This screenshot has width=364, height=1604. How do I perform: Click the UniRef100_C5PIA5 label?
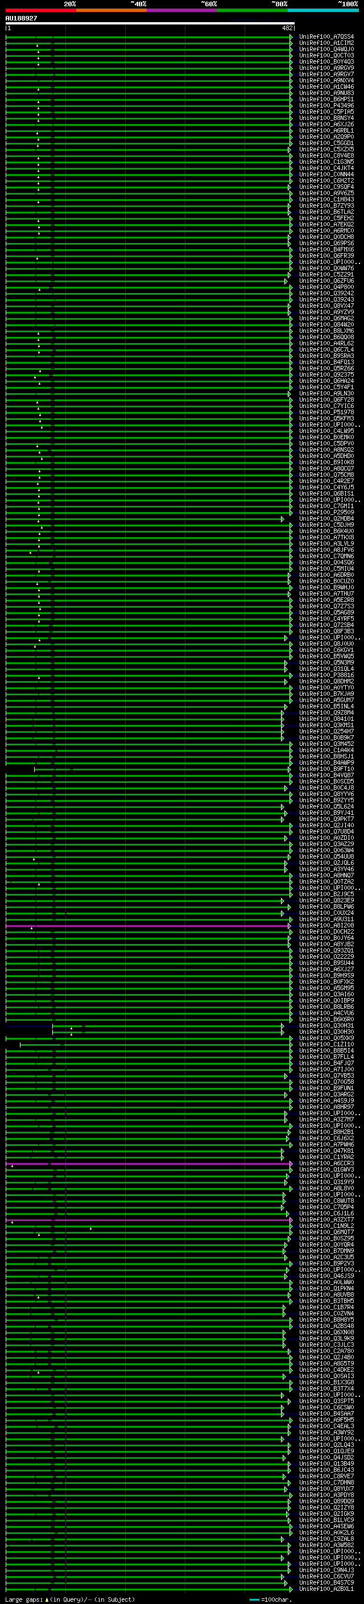click(326, 112)
